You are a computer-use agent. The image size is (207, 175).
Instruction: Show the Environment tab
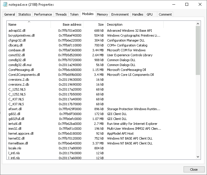click(x=120, y=14)
